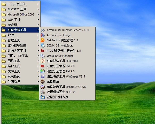This screenshot has width=155, height=124.
Task: Expand the 系统检测 submenu arrow
Action: pyautogui.click(x=38, y=76)
